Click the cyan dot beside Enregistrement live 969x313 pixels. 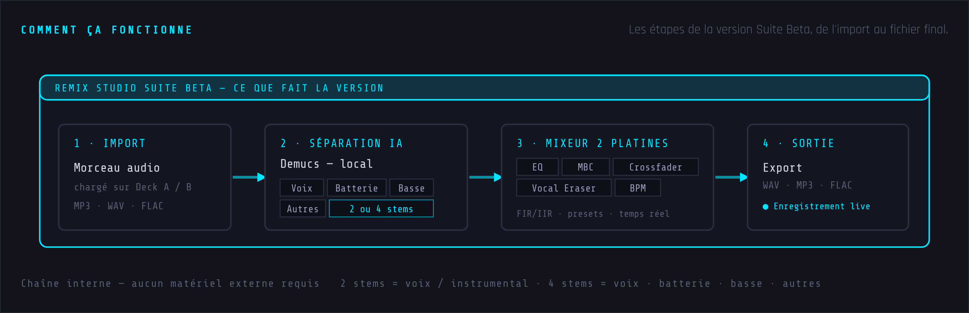[x=765, y=207]
